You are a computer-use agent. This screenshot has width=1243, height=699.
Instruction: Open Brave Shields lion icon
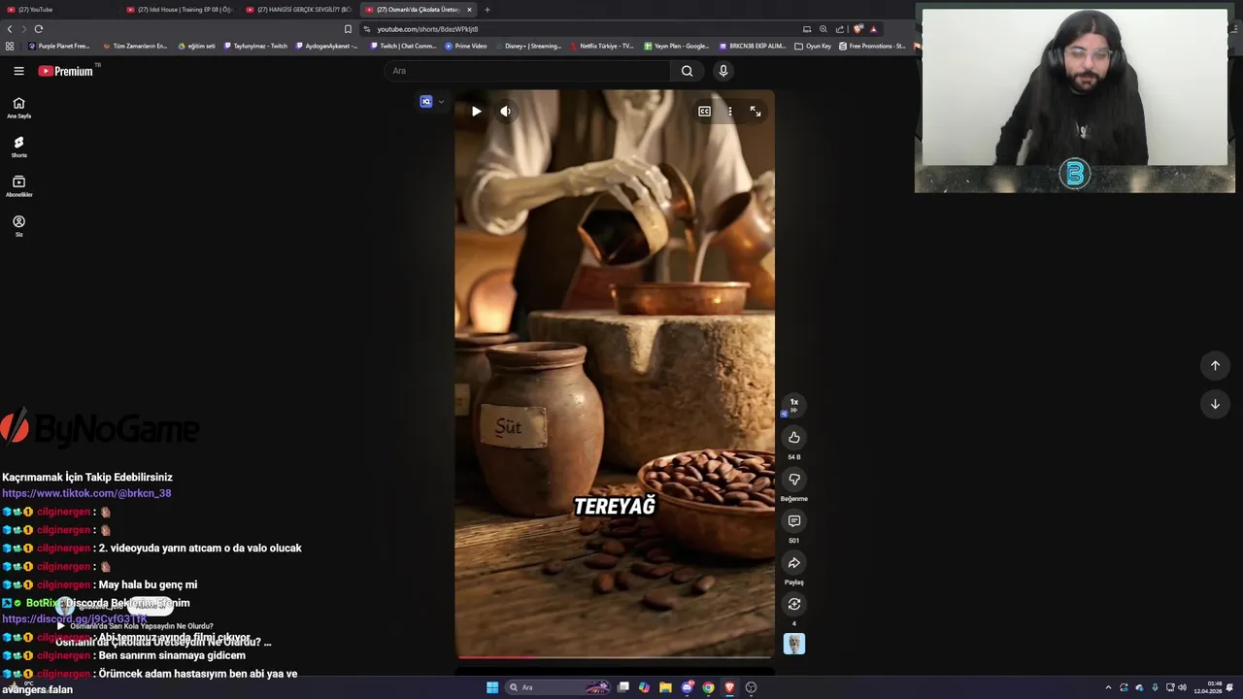coord(858,29)
